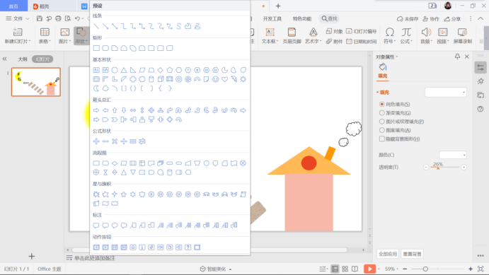The image size is (489, 275).
Task: Choose the first action button shape
Action: click(96, 247)
